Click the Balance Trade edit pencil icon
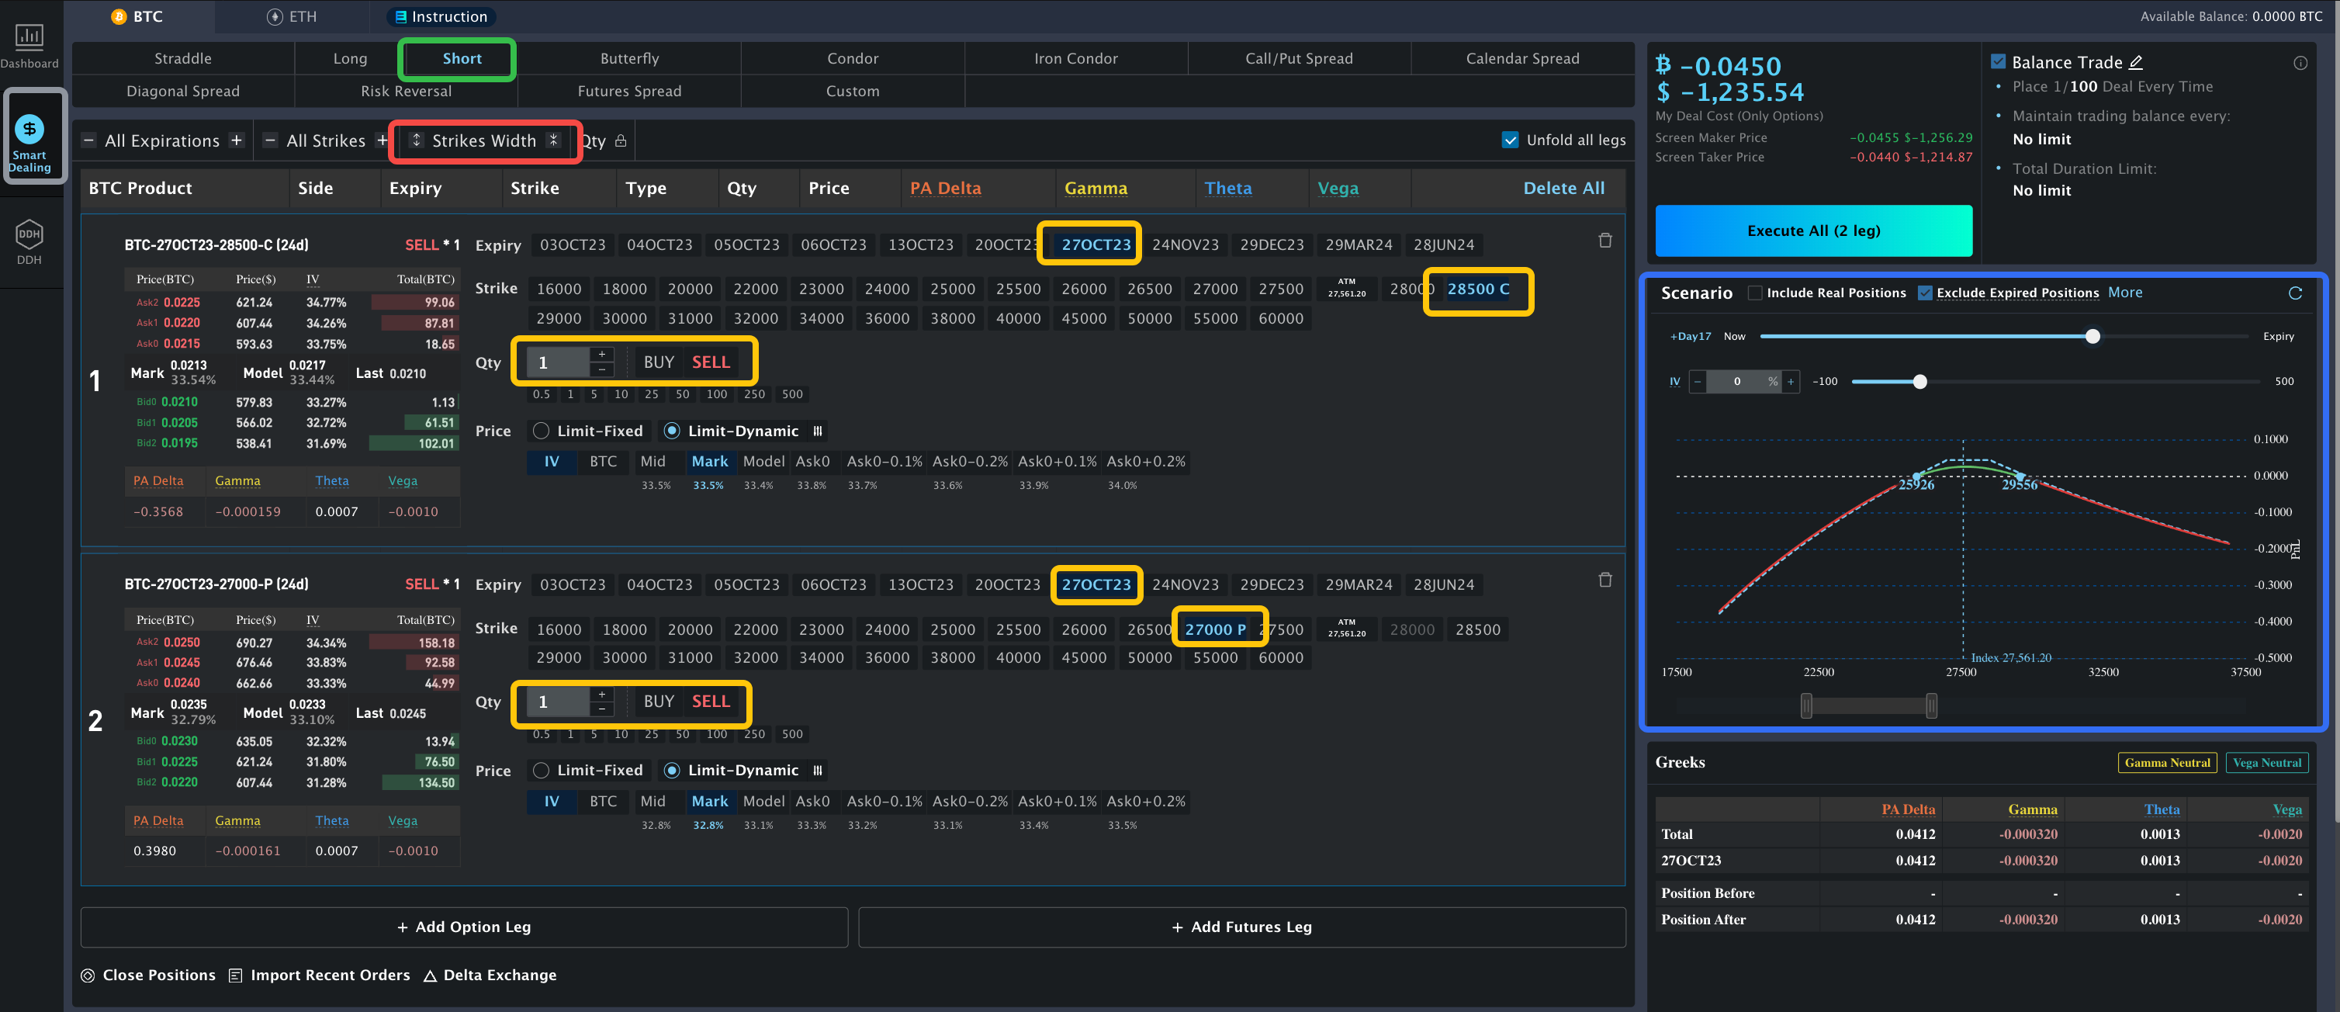The width and height of the screenshot is (2340, 1012). coord(2137,63)
